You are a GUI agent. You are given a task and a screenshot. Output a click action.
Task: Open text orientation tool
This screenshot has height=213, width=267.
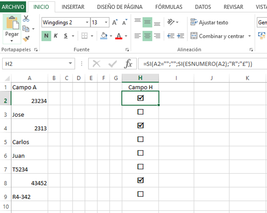tap(171, 22)
